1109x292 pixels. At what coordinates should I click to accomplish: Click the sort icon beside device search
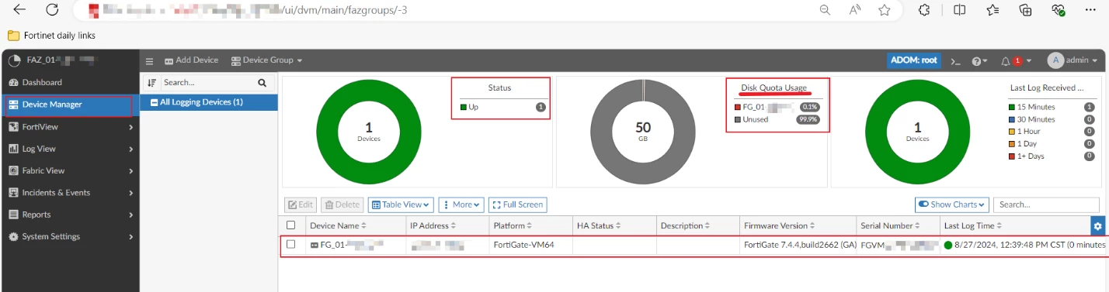(x=152, y=82)
